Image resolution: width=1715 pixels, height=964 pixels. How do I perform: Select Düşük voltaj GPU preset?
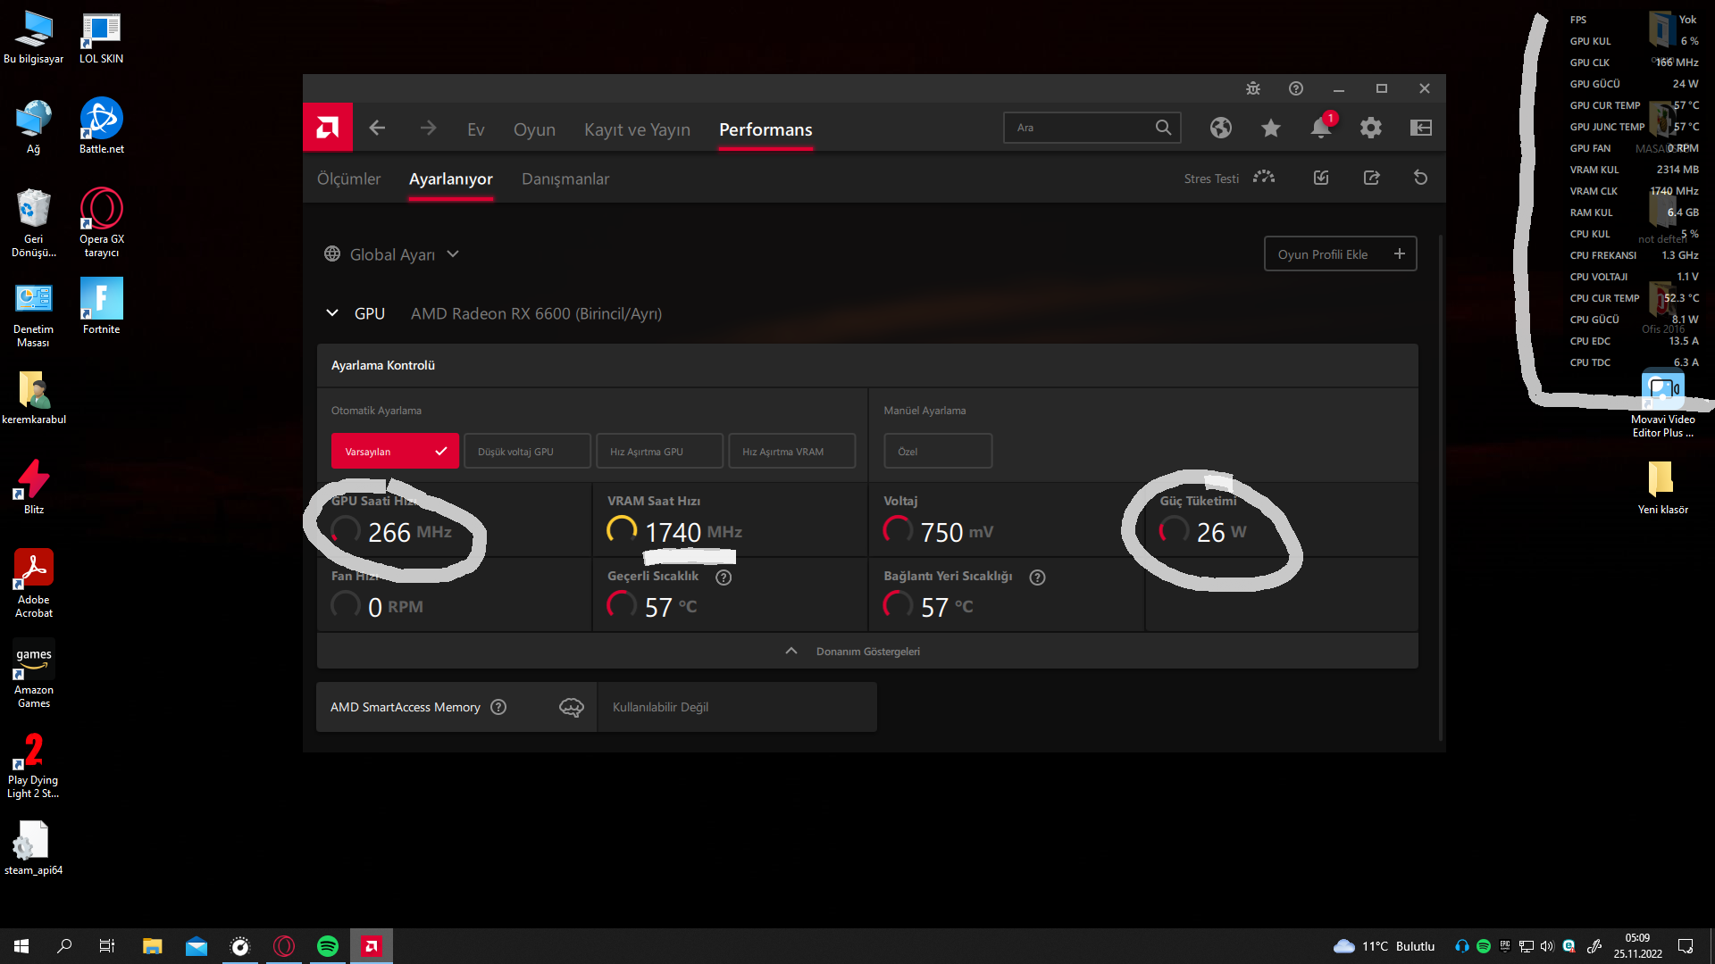click(527, 452)
